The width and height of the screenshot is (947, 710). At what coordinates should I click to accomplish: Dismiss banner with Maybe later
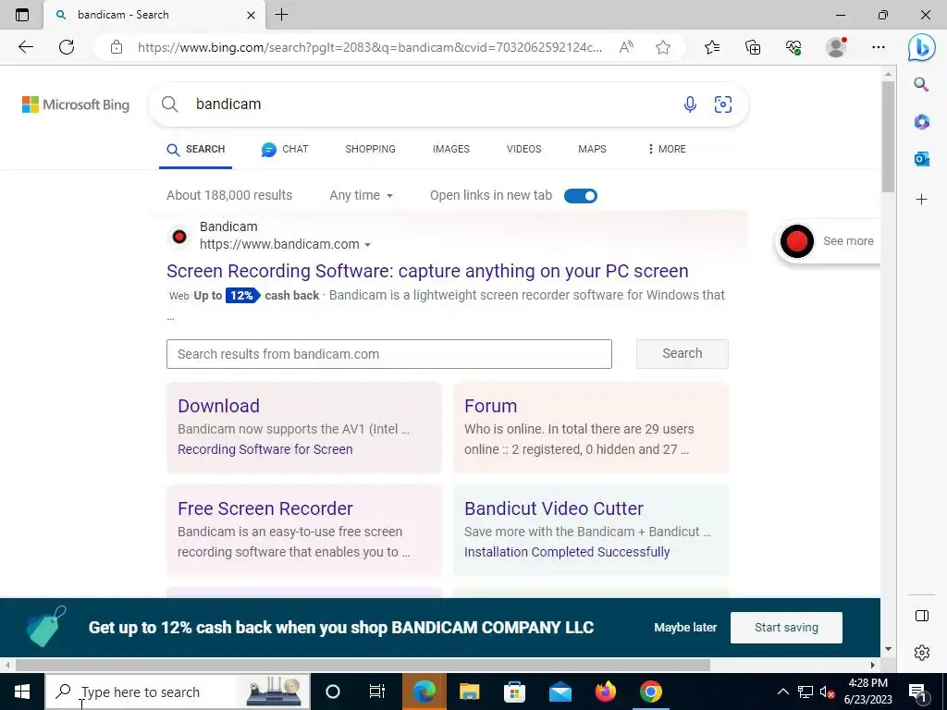coord(685,628)
